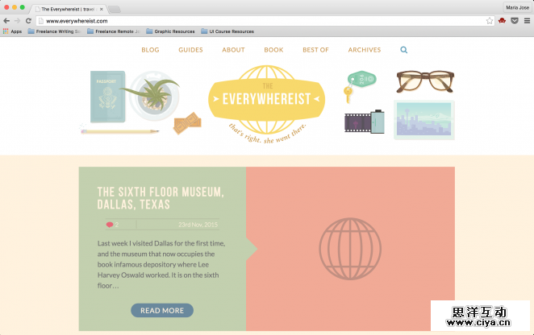Open the Apps shortcut in bookmarks bar
534x335 pixels.
(12, 31)
